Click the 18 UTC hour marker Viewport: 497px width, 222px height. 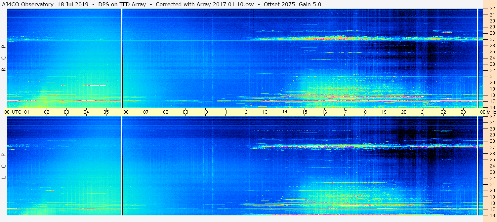click(364, 112)
